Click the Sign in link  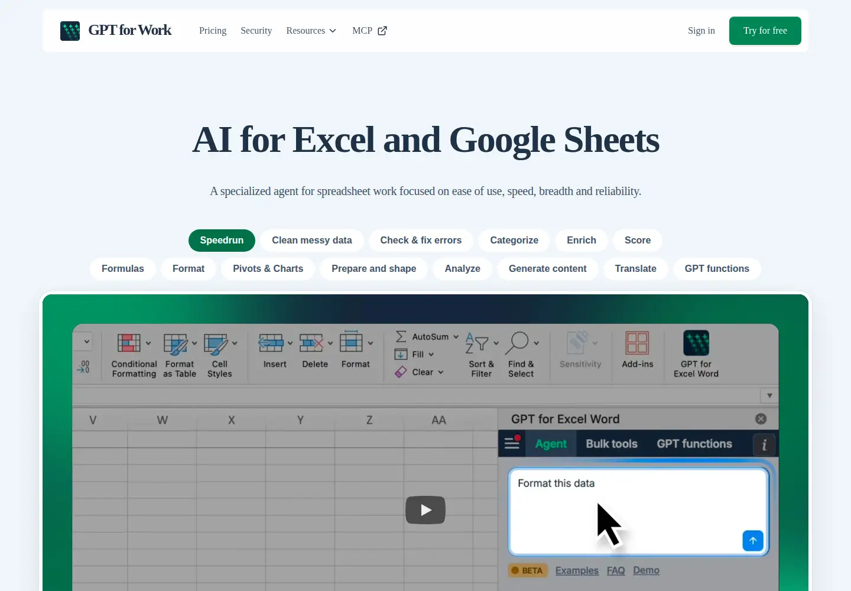(701, 31)
